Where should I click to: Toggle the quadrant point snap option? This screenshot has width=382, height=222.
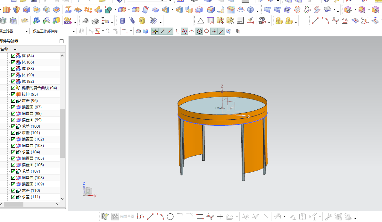pyautogui.click(x=207, y=31)
